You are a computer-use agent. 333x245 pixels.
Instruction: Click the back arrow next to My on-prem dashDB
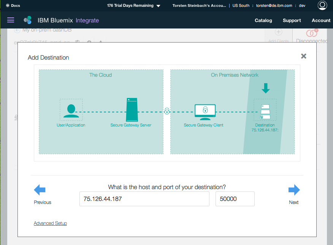[17, 30]
